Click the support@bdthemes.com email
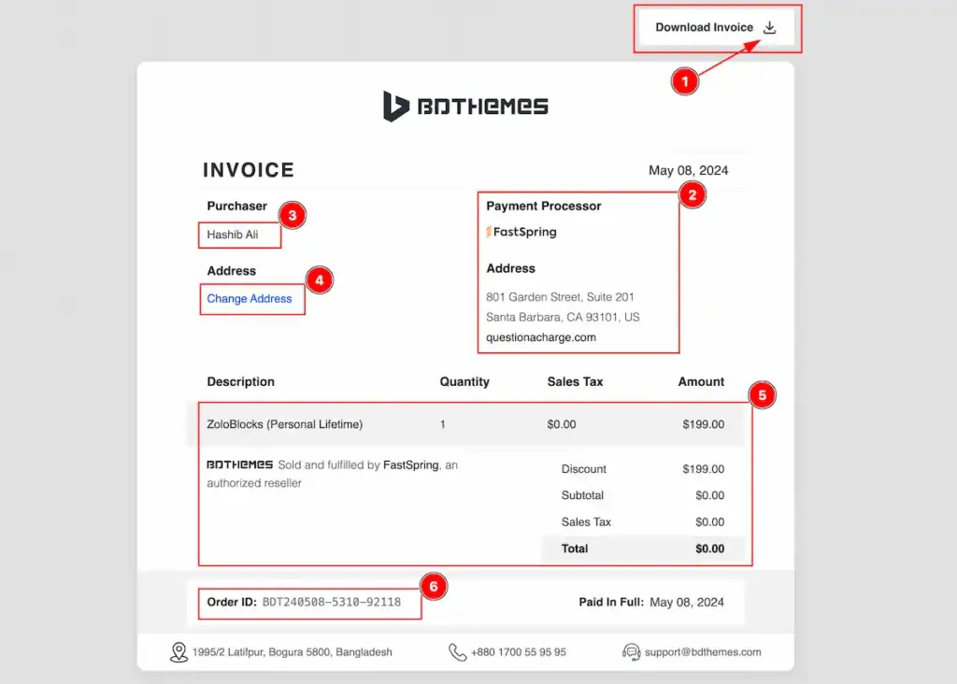Screen dimensions: 957x684 (x=703, y=651)
